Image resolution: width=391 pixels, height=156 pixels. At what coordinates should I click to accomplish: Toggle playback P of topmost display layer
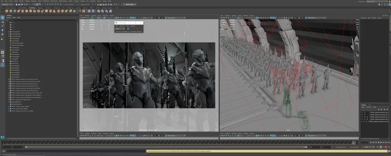point(364,112)
